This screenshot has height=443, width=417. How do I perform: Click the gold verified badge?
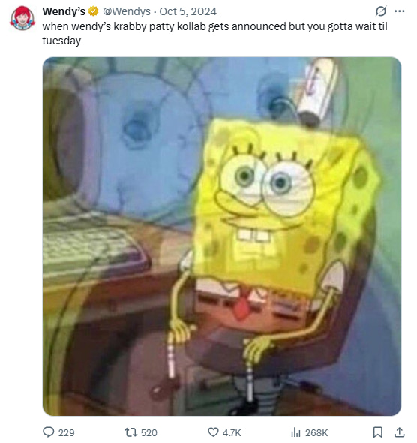(94, 11)
